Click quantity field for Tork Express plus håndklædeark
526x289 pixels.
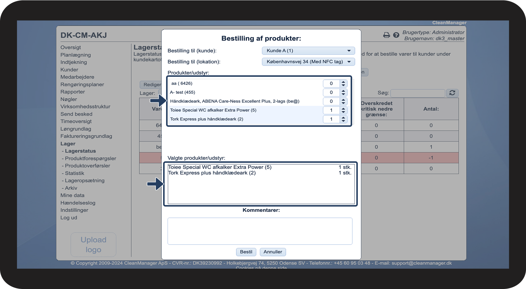coord(331,119)
